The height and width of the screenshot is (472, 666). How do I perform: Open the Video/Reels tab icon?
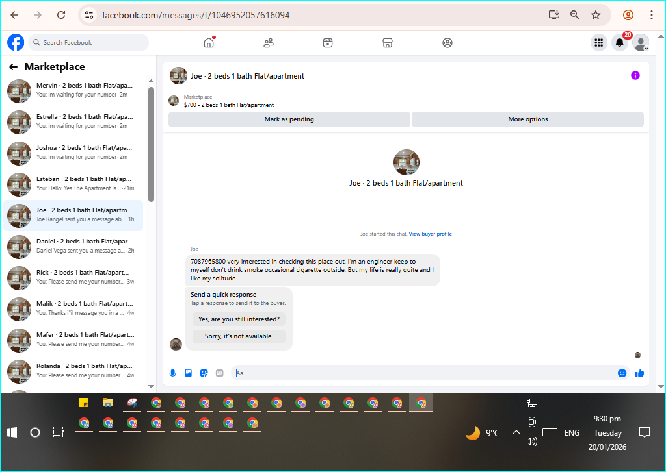coord(328,43)
